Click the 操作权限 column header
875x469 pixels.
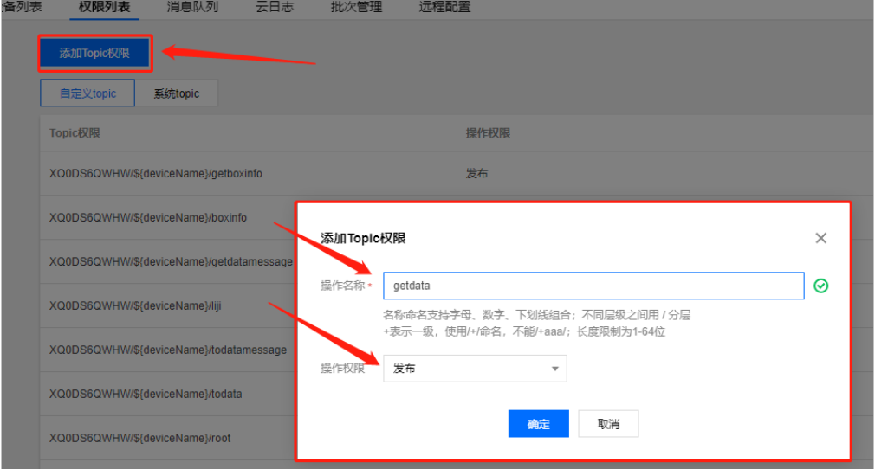[488, 133]
